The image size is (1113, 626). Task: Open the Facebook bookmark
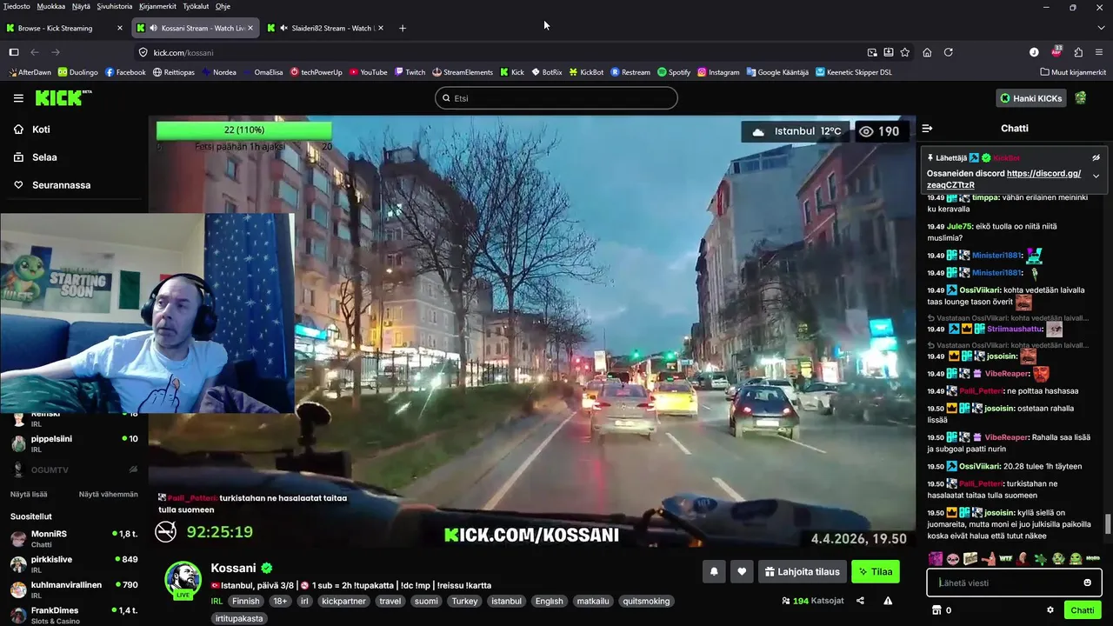124,72
